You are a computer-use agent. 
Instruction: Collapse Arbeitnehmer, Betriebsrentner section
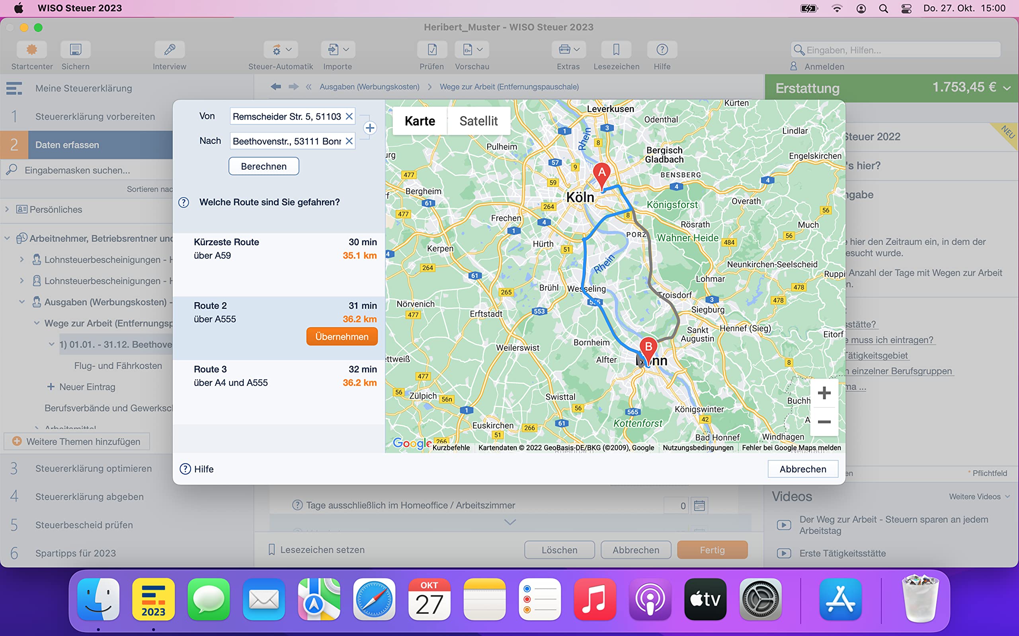point(7,238)
